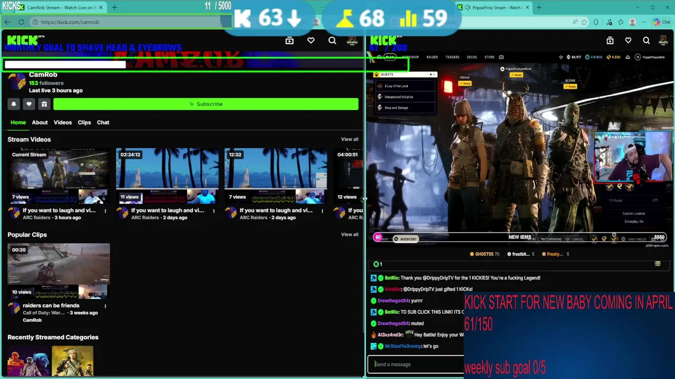Click the Send a message chat input
This screenshot has height=379, width=675.
click(x=416, y=364)
